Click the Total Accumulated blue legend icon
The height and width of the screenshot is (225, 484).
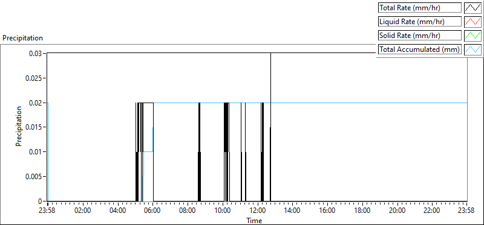(x=473, y=49)
